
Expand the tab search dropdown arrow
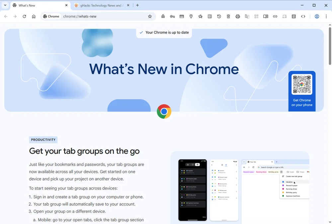coord(5,5)
